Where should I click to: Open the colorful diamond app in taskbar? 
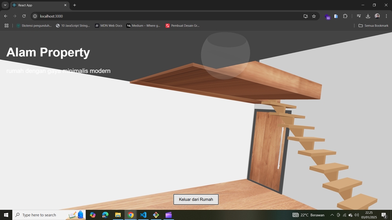click(156, 215)
